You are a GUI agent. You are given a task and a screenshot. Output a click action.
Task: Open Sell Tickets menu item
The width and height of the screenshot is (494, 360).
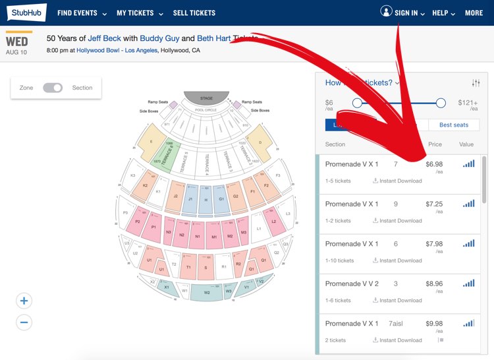pos(194,13)
